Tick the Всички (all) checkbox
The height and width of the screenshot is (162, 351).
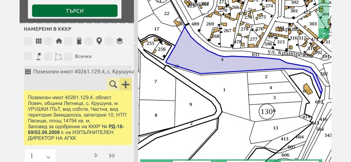click(x=68, y=56)
